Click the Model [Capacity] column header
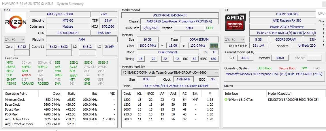This screenshot has height=131, width=326. [280, 94]
